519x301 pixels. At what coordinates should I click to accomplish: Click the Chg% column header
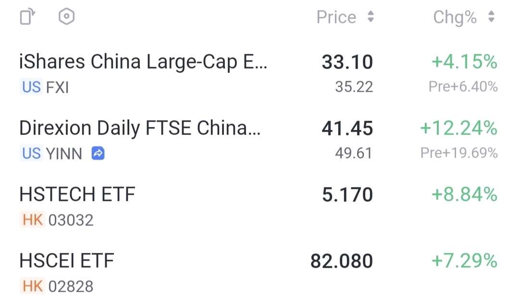455,17
